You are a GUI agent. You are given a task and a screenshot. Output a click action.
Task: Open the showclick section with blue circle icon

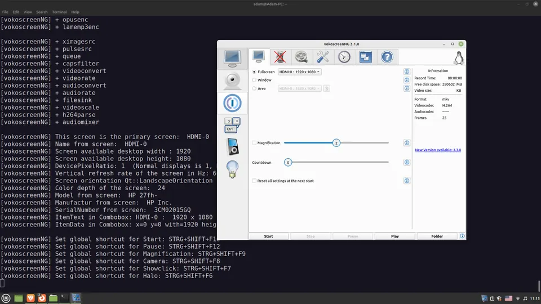click(x=232, y=102)
